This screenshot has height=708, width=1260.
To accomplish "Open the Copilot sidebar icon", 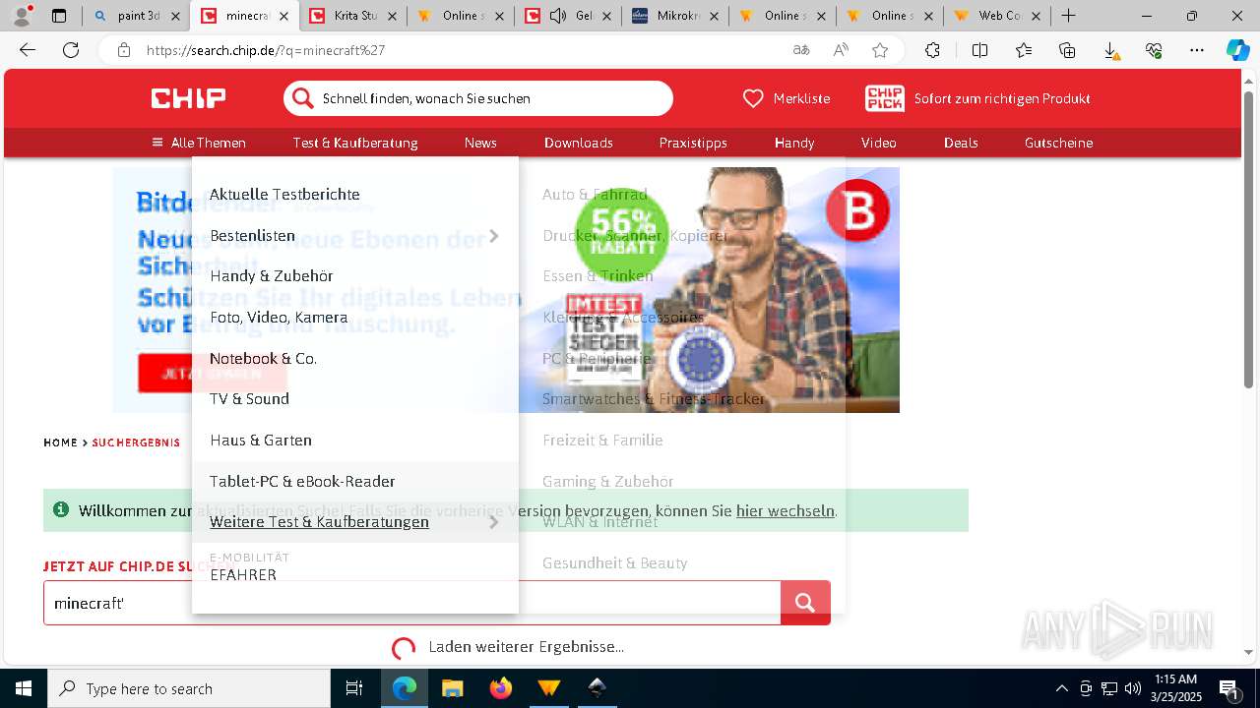I will 1238,50.
